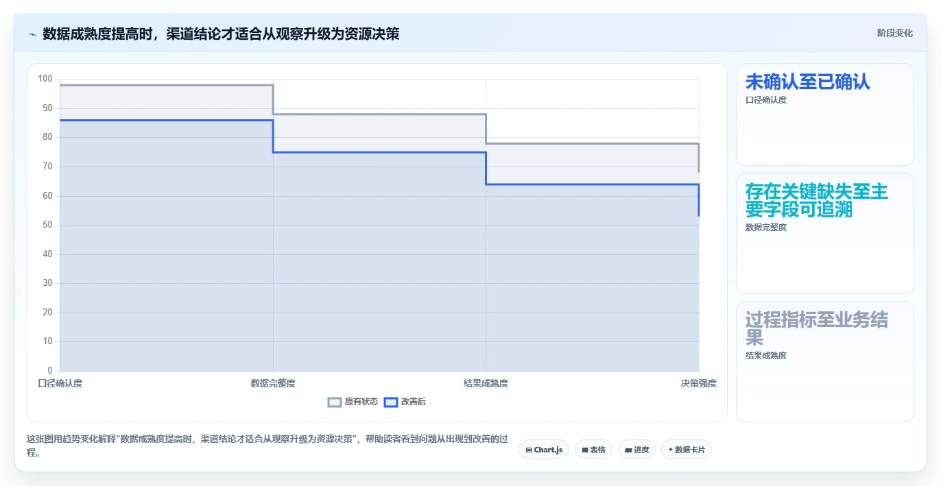Click the 50 y-axis tick label

(48, 225)
